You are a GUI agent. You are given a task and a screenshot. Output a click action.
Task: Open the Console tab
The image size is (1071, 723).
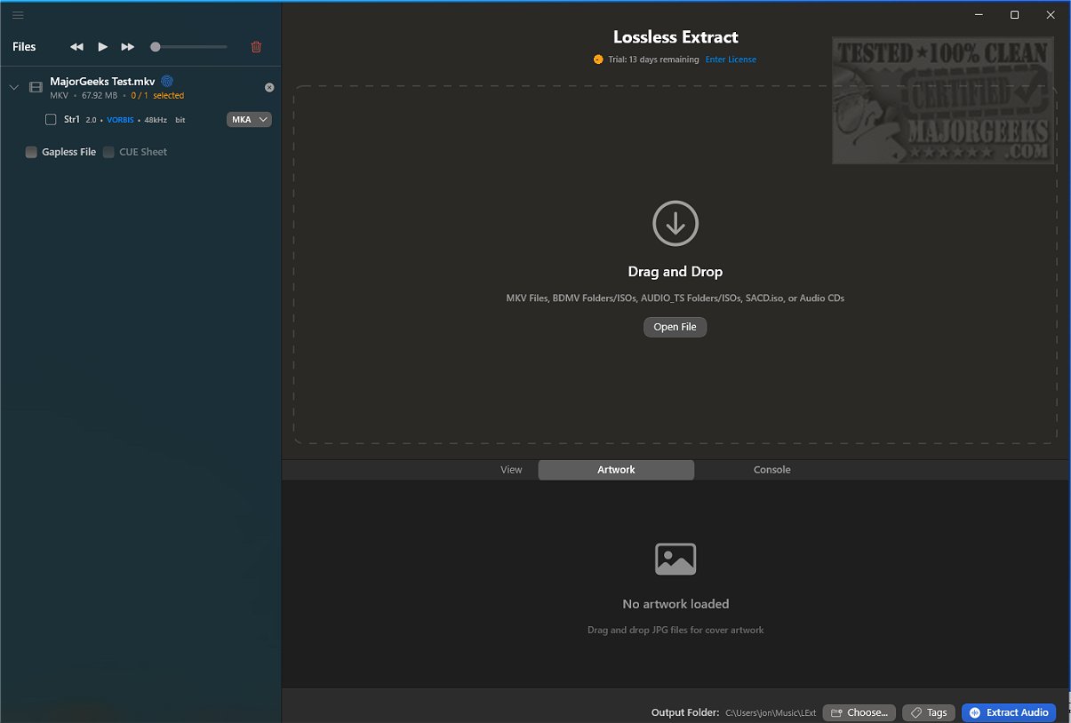tap(772, 470)
